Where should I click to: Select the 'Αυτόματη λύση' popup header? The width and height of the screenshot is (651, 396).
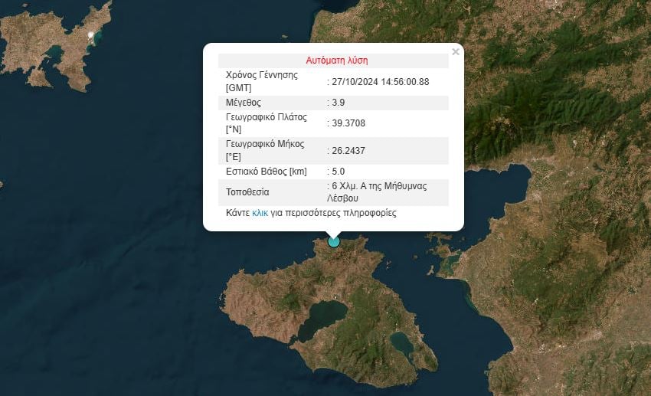pos(337,61)
